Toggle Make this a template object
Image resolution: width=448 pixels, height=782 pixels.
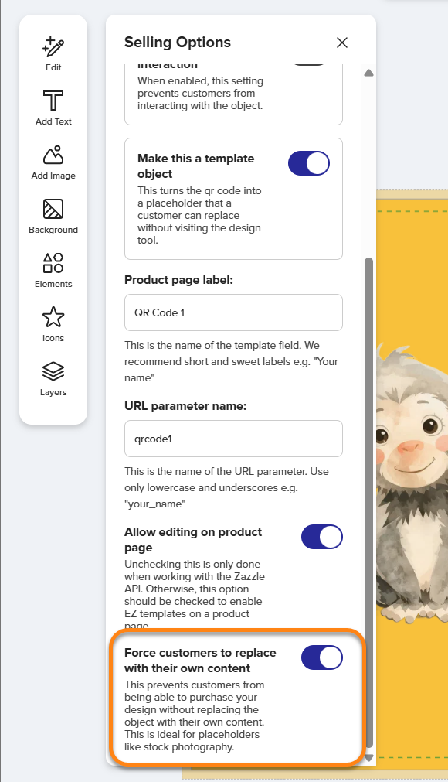click(x=309, y=163)
